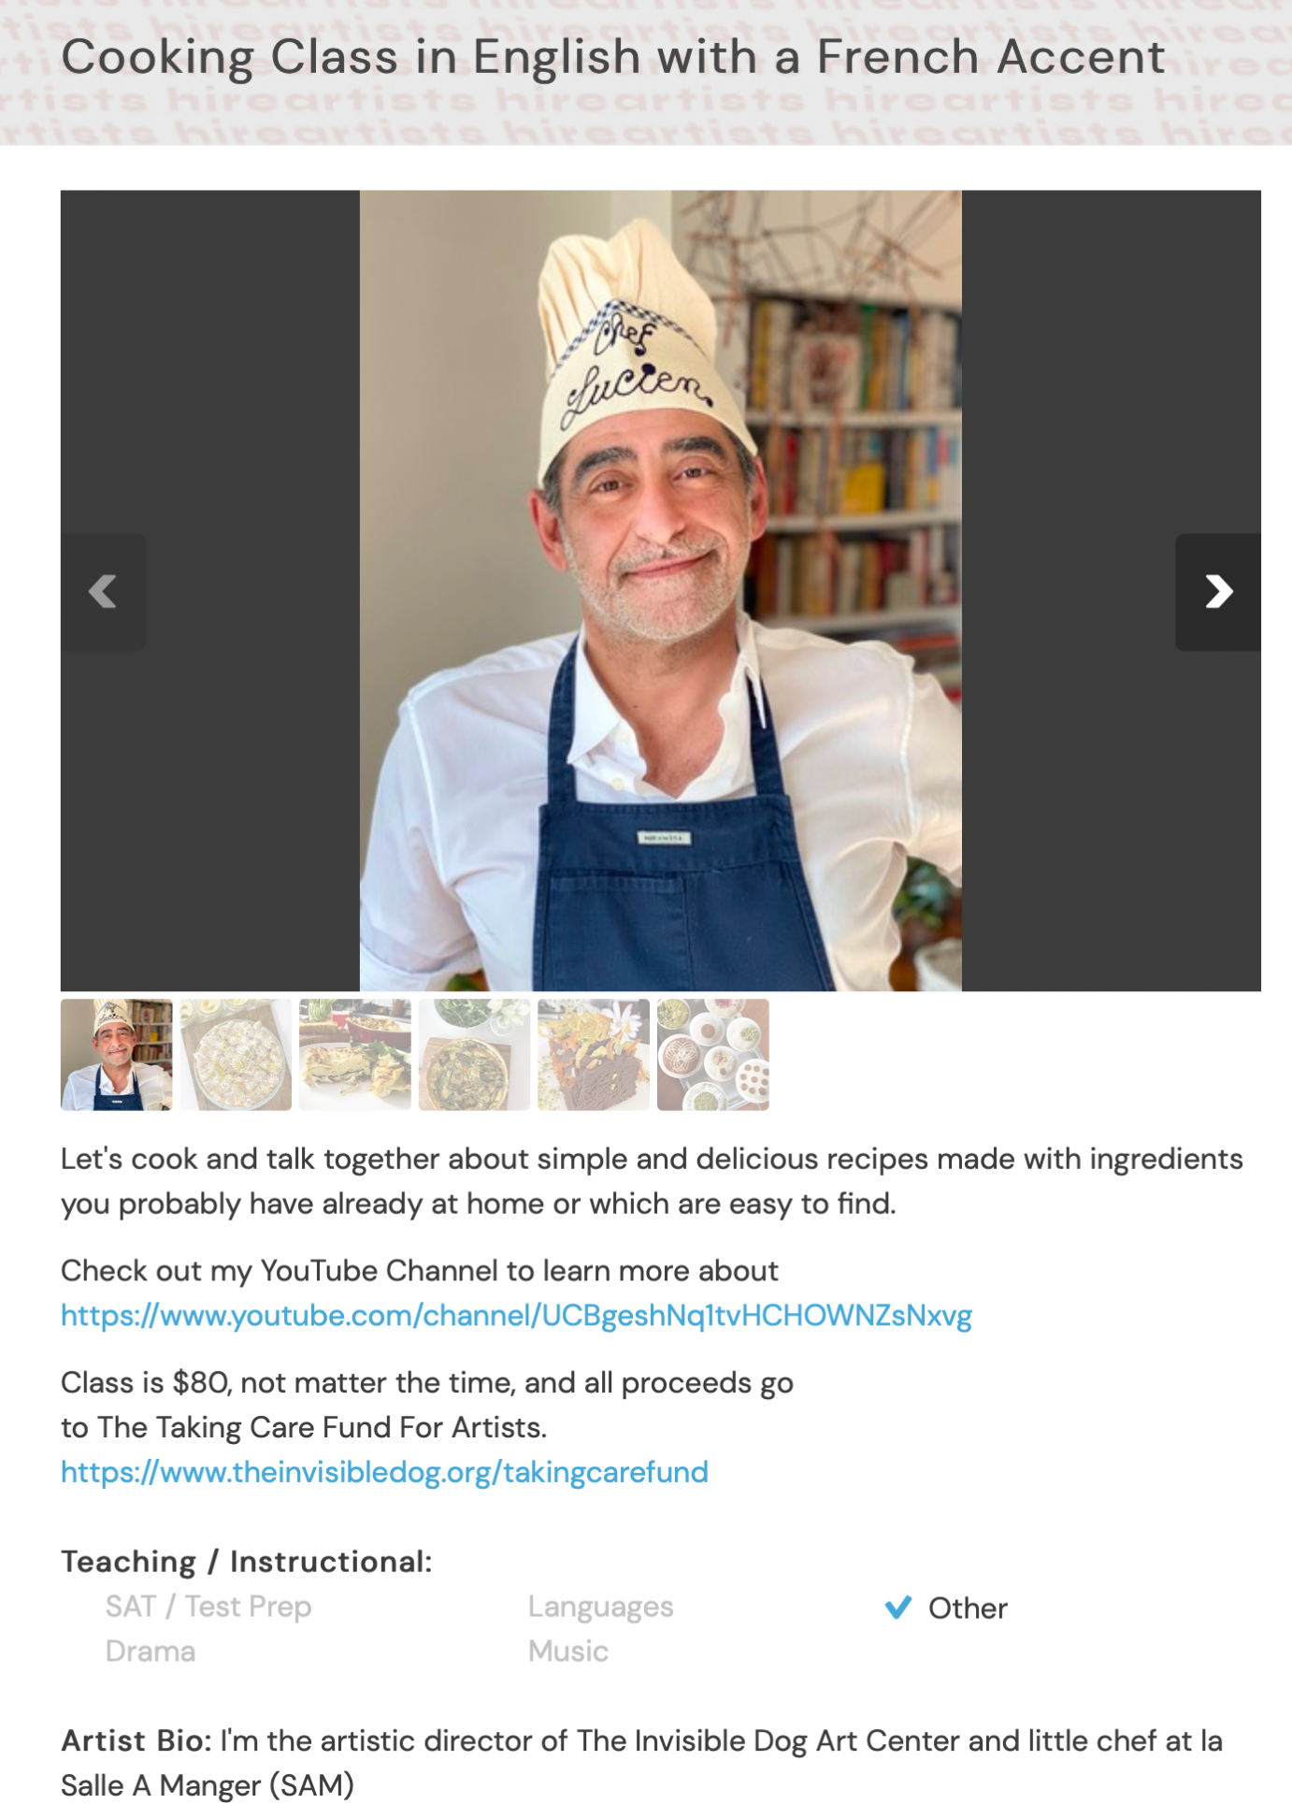Select the chef portrait thumbnail
The image size is (1292, 1804).
[117, 1055]
